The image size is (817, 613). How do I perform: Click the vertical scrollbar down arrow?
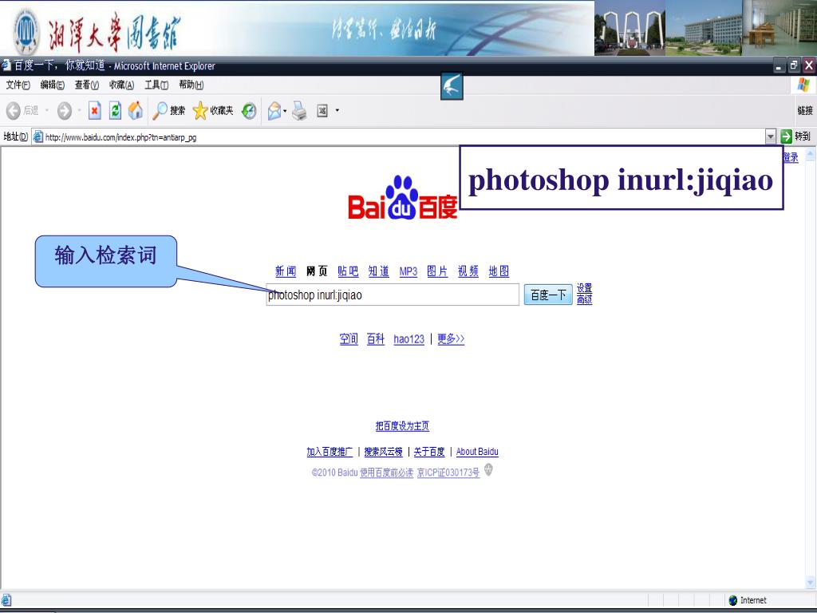tap(811, 583)
